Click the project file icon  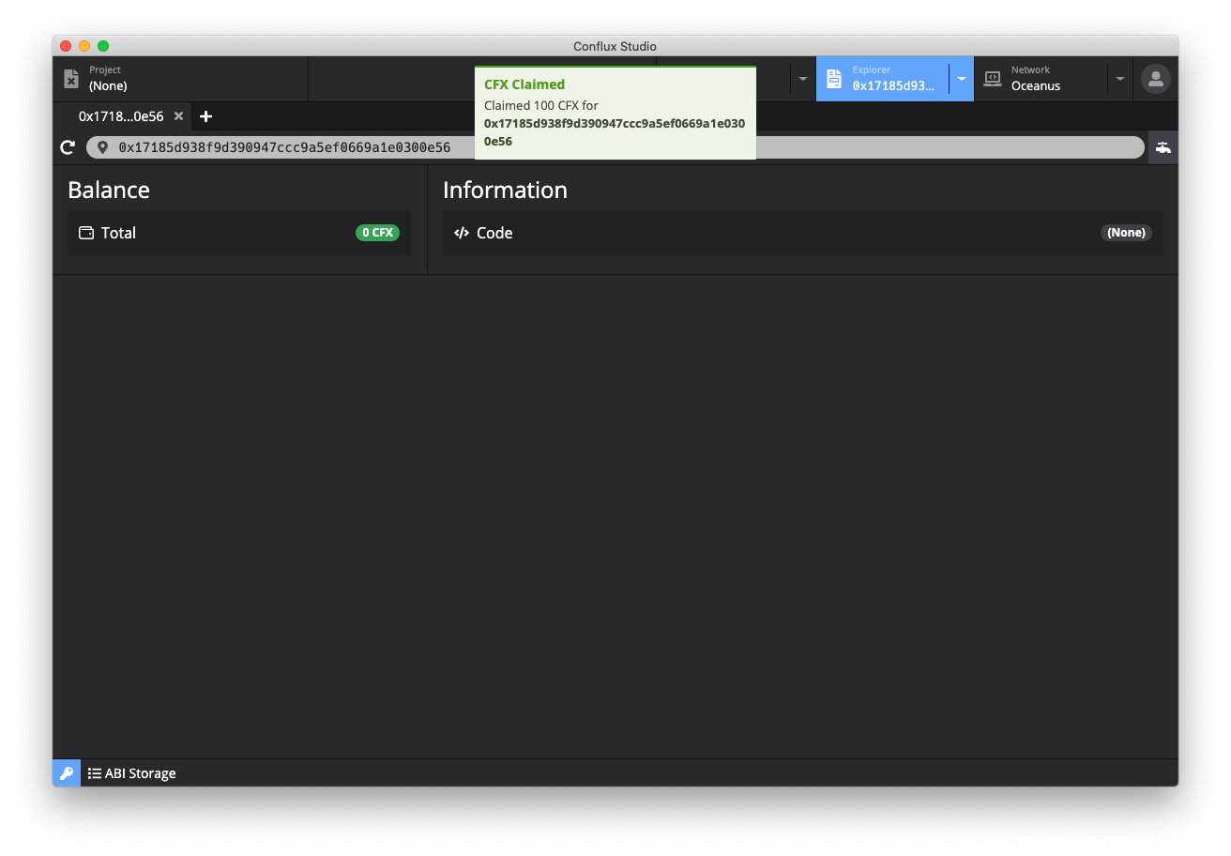71,79
